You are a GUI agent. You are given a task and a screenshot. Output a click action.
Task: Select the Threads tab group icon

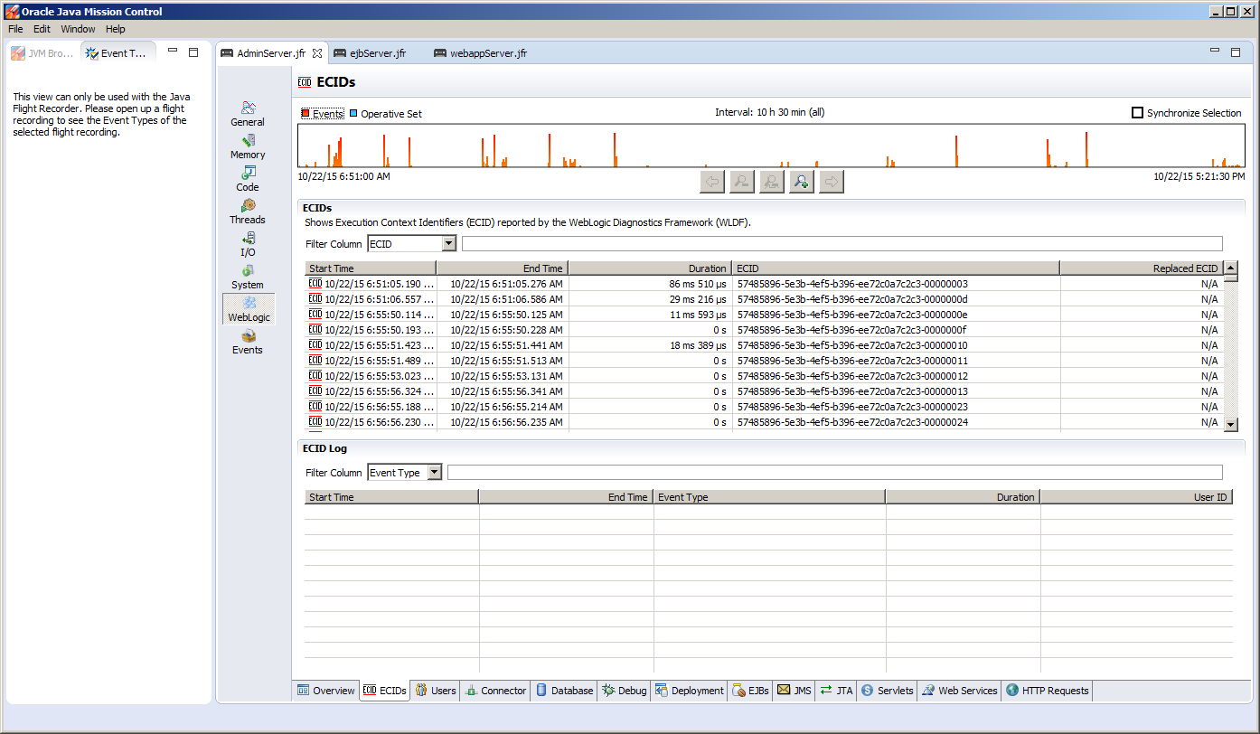click(248, 212)
